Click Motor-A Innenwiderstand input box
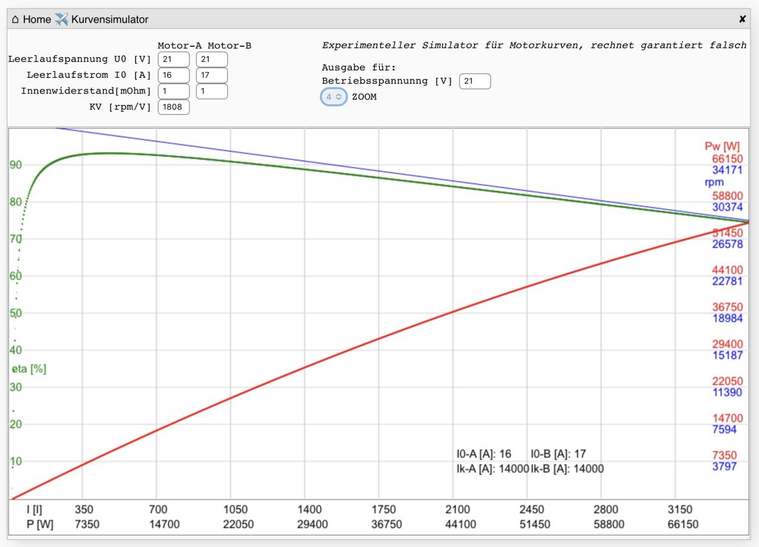The height and width of the screenshot is (547, 759). [x=173, y=91]
